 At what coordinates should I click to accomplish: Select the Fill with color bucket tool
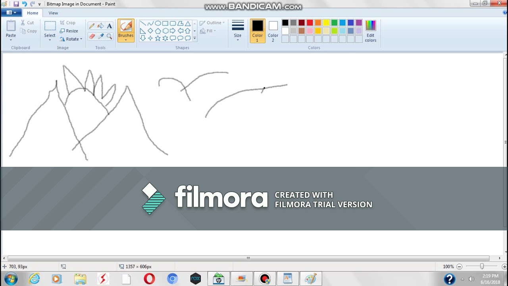coord(100,26)
